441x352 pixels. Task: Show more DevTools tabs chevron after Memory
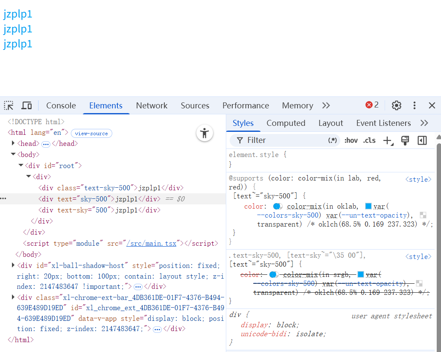click(x=326, y=106)
